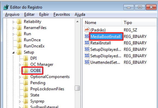Expand the OC Manager node
The width and height of the screenshot is (158, 108).
20,65
